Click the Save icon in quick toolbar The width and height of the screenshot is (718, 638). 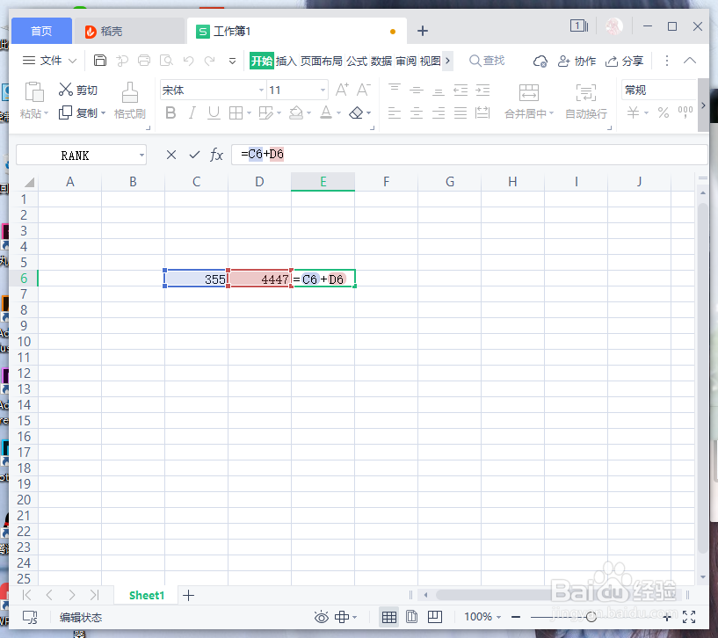(100, 61)
